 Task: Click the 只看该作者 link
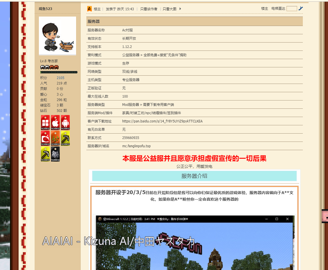pyautogui.click(x=149, y=9)
